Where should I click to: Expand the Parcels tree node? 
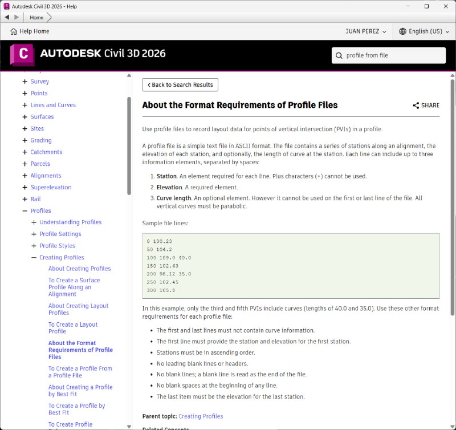point(25,164)
